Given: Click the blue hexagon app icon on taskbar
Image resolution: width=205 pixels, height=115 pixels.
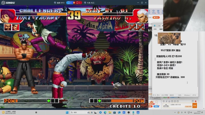Looking at the screenshot, I should [x=138, y=112].
